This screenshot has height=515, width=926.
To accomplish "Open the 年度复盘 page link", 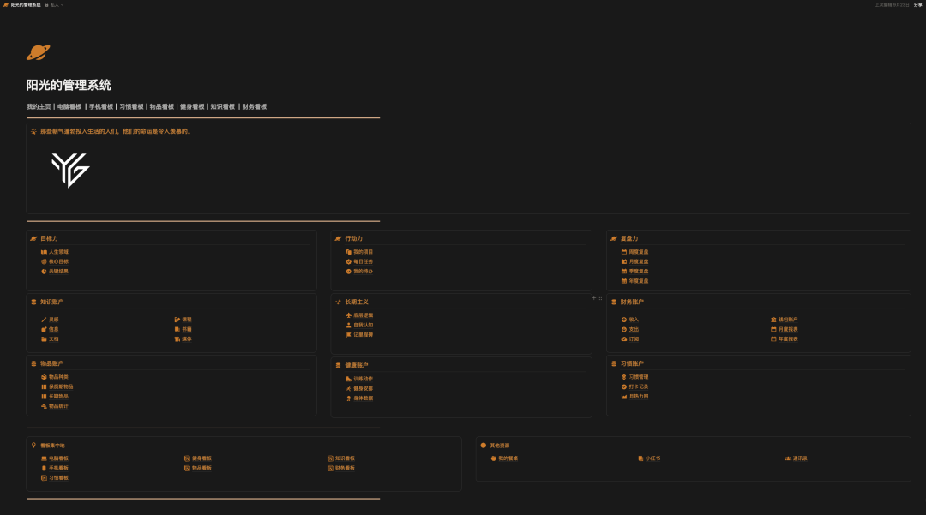I will pyautogui.click(x=639, y=281).
